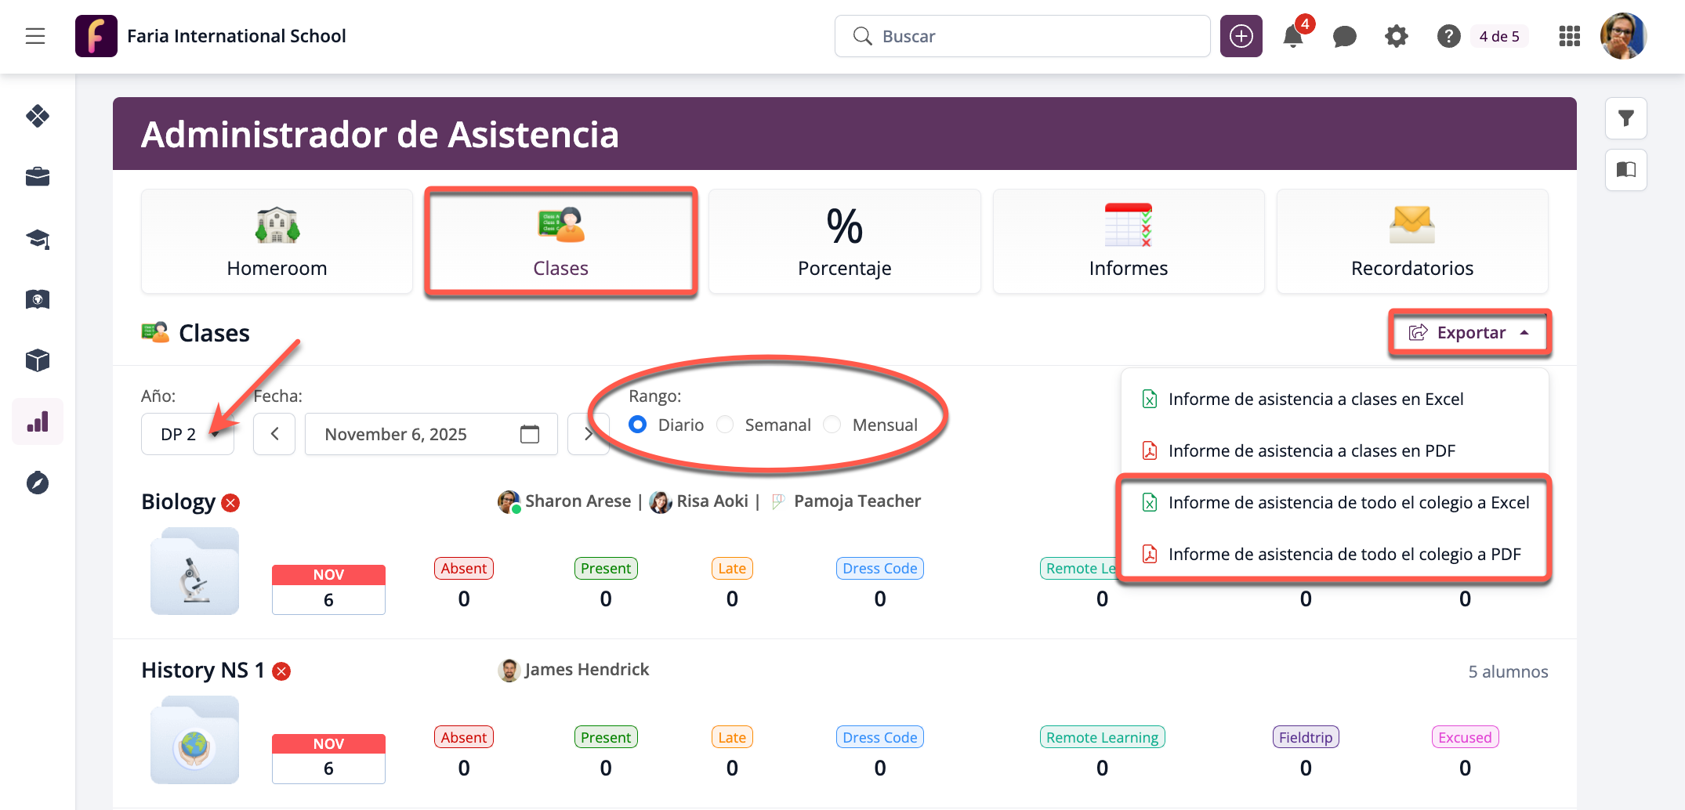This screenshot has width=1685, height=810.
Task: Switch to the Porcentaje tab
Action: (844, 241)
